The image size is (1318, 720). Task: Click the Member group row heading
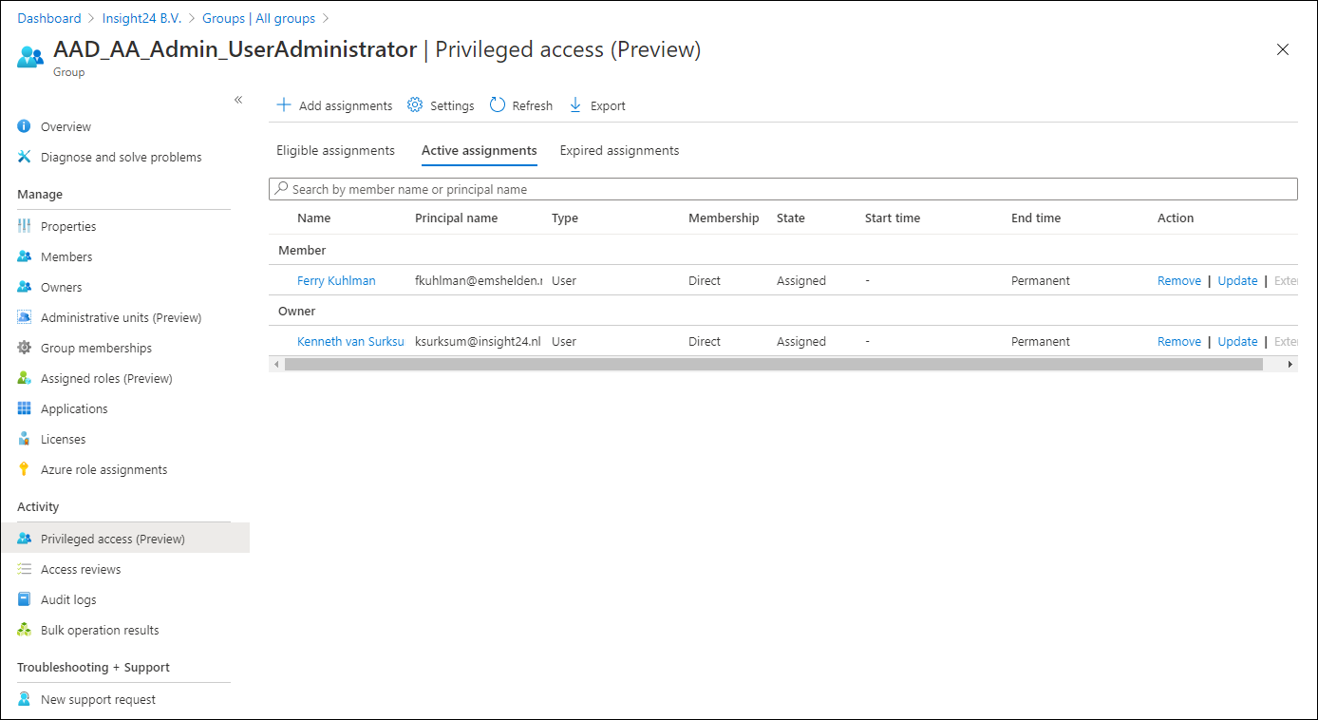(x=302, y=250)
